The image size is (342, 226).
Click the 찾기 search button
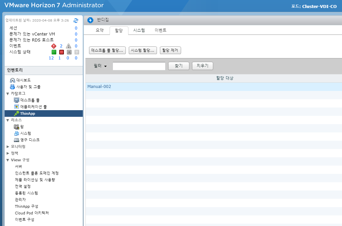pos(179,66)
